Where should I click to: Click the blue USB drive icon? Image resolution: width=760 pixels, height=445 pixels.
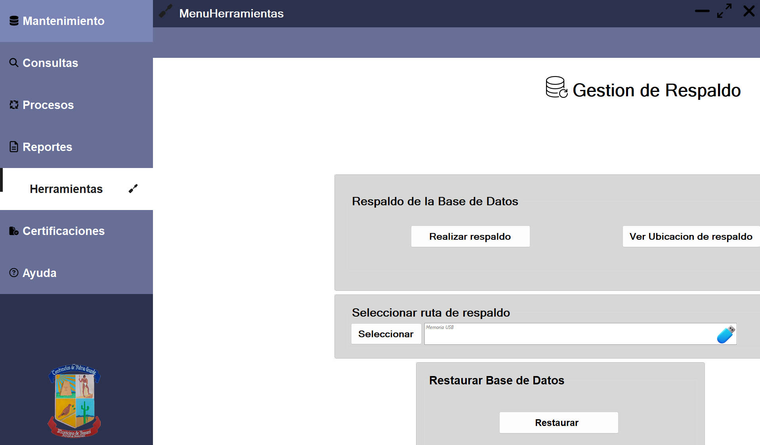pos(726,334)
